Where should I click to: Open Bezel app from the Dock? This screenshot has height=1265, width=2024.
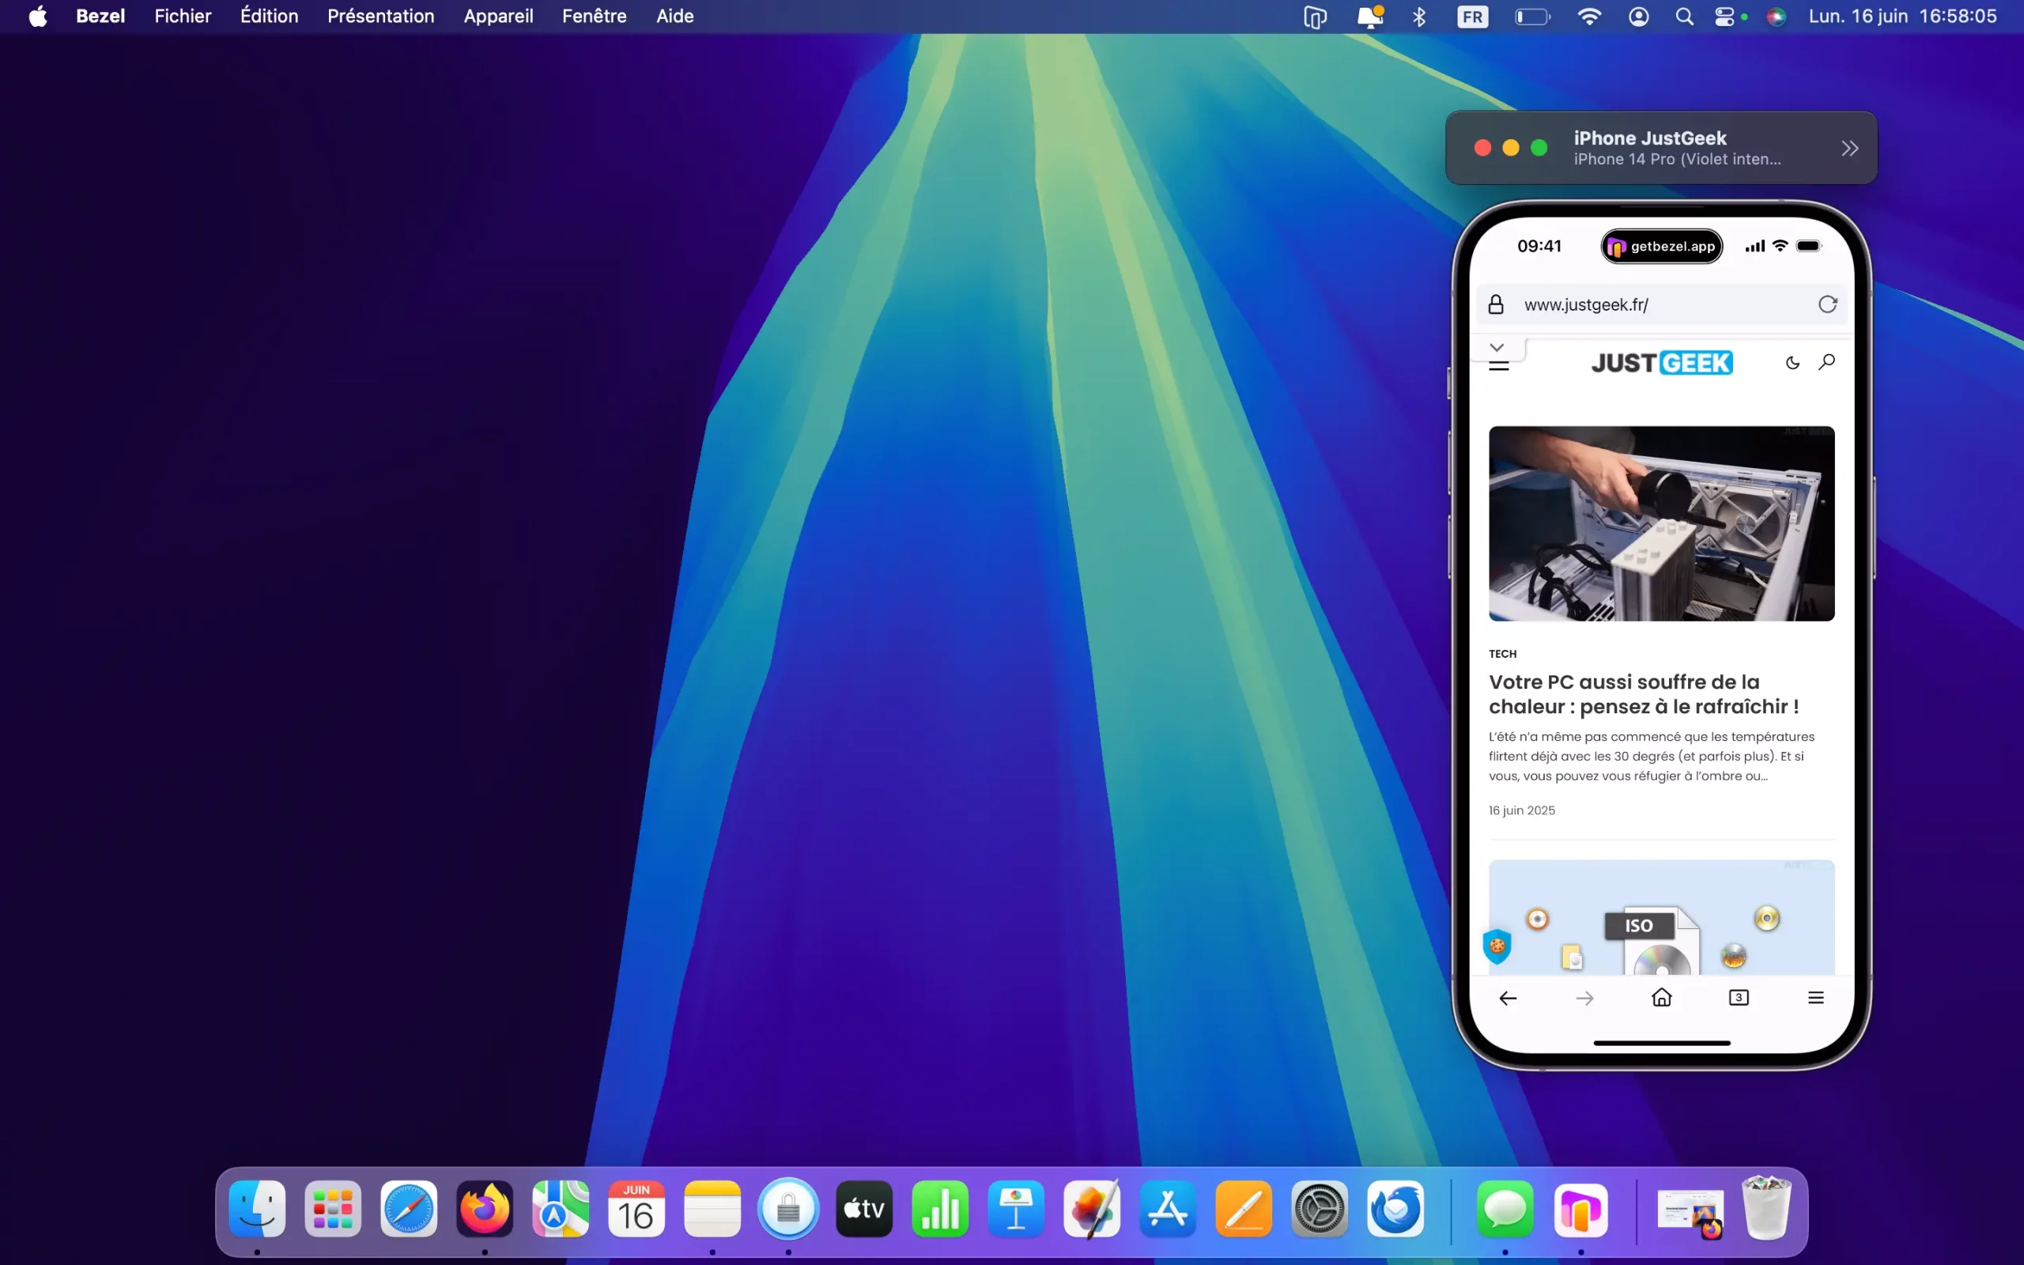[1581, 1209]
